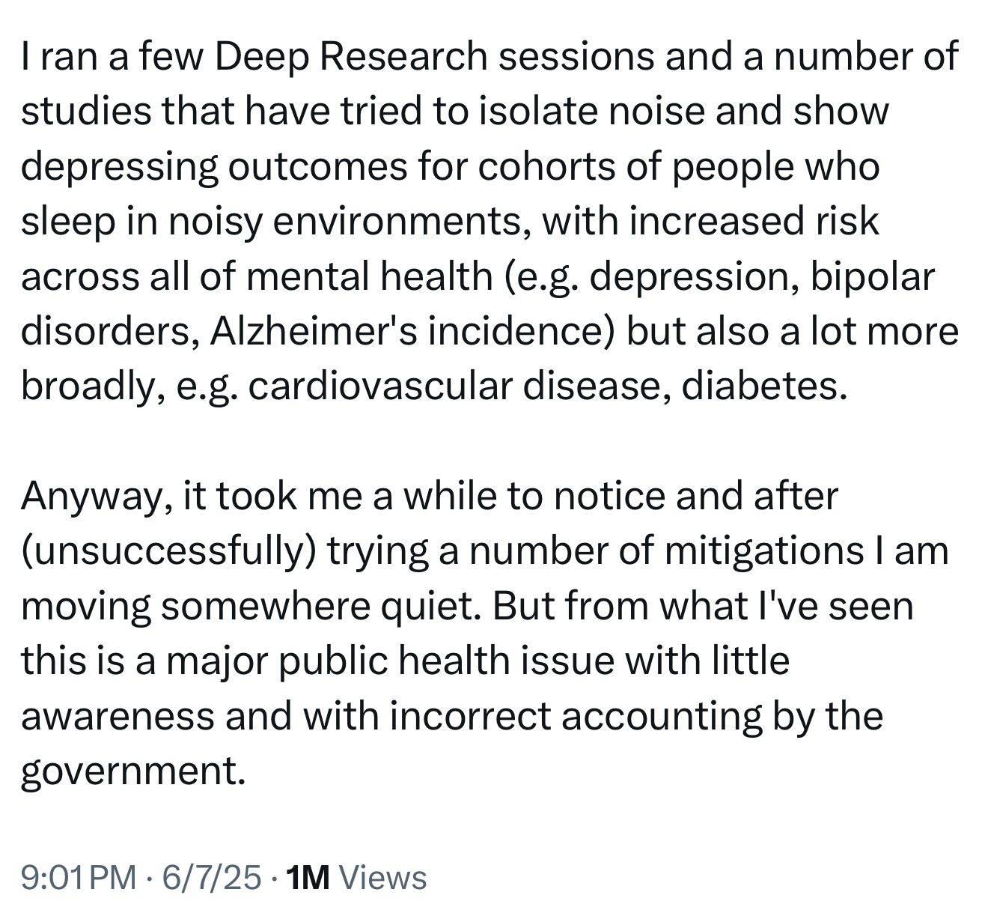Screen dimensions: 988x916
Task: Open the 1M Views count
Action: [x=356, y=877]
